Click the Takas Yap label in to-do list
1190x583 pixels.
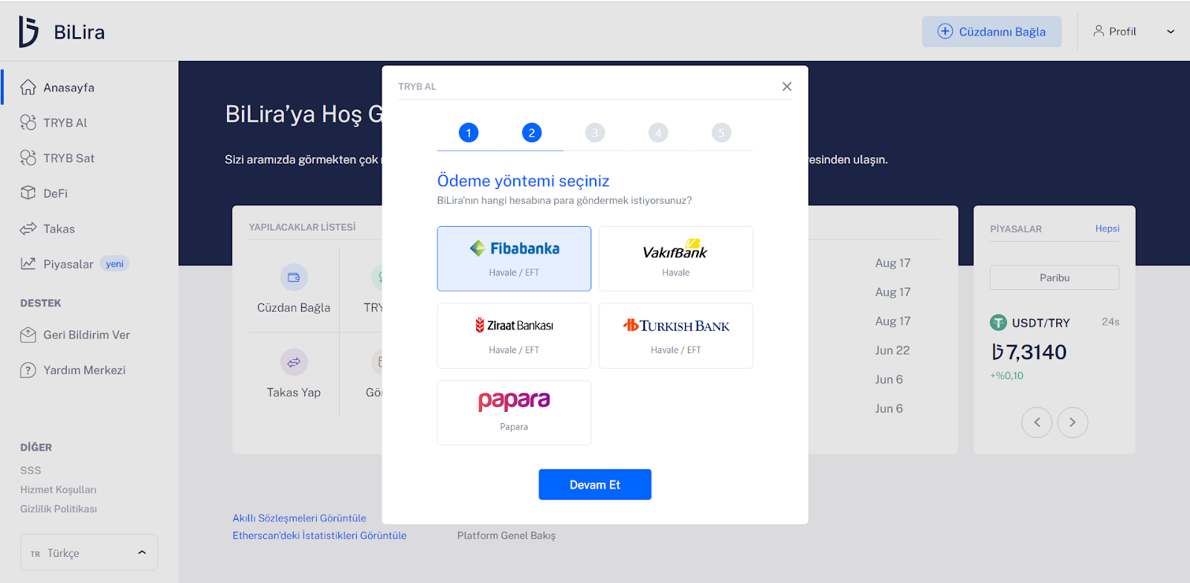tap(294, 392)
